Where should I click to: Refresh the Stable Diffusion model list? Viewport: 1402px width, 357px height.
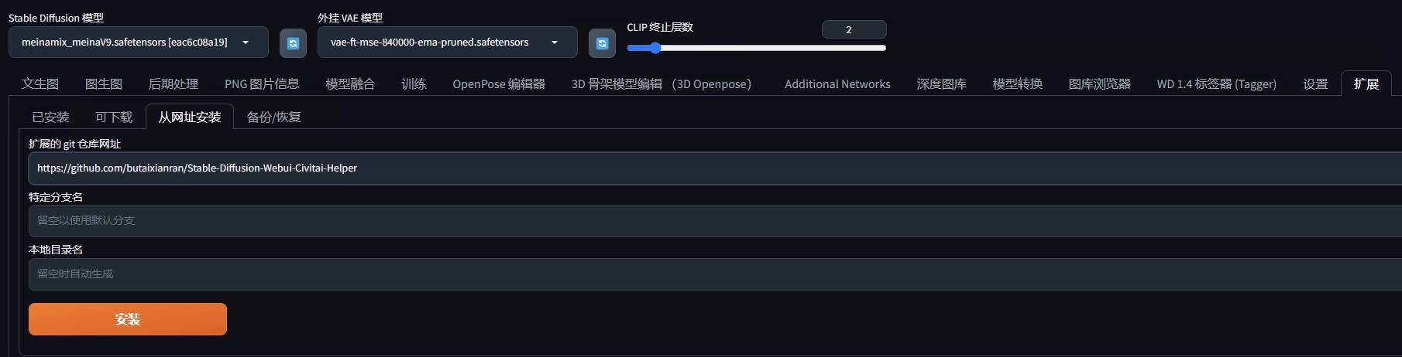293,43
